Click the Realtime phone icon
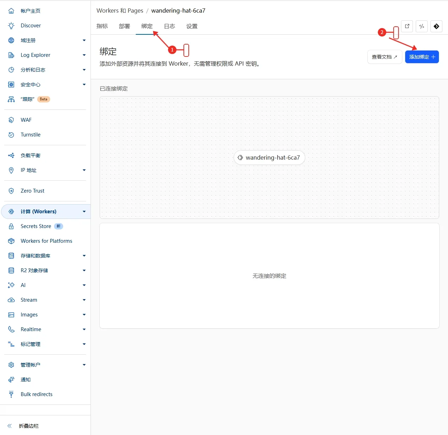Image resolution: width=448 pixels, height=435 pixels. tap(11, 329)
